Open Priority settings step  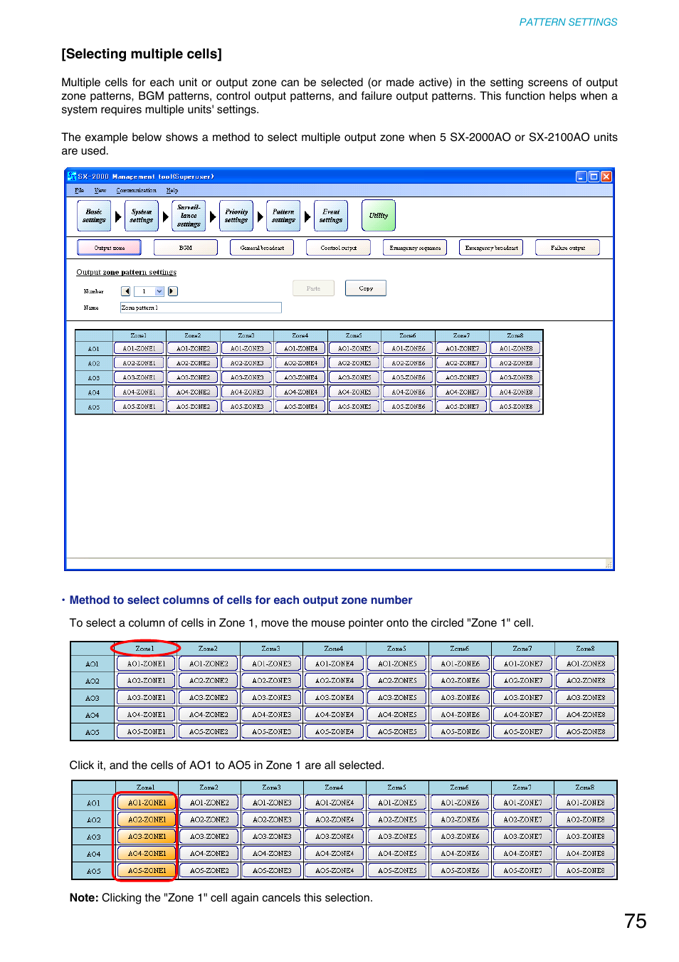coord(236,216)
